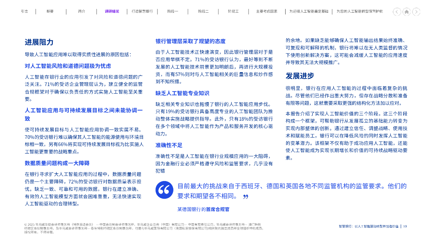
Task: Advance to next page with the right arrow icon
Action: 416,12
